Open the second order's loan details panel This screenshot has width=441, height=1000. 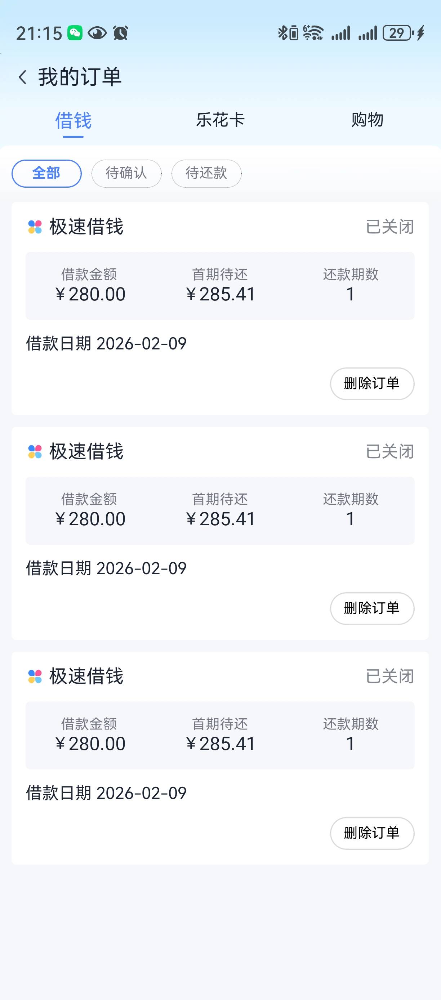220,510
